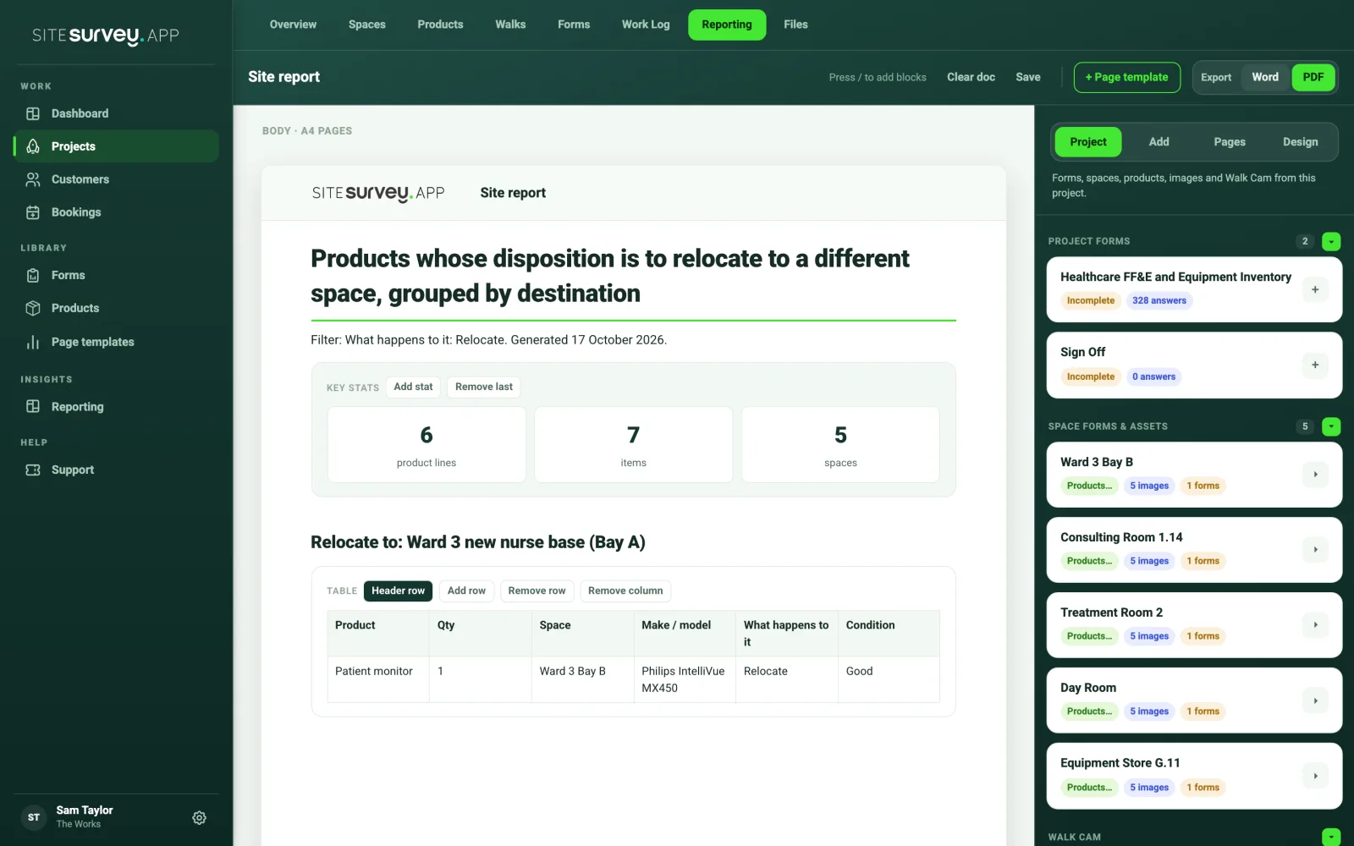Viewport: 1354px width, 846px height.
Task: Expand the Equipment Store G.11 card
Action: coord(1315,776)
